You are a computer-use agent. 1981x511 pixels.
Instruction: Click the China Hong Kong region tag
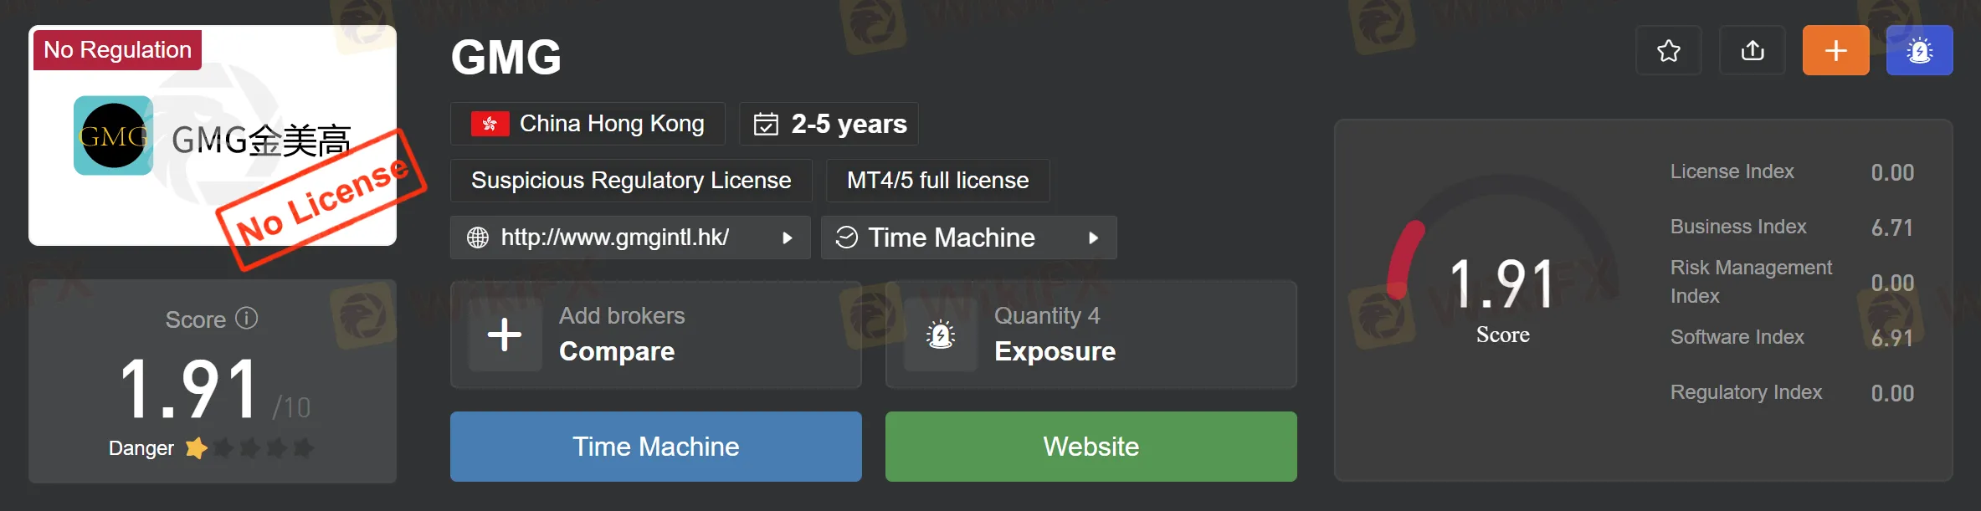click(588, 124)
